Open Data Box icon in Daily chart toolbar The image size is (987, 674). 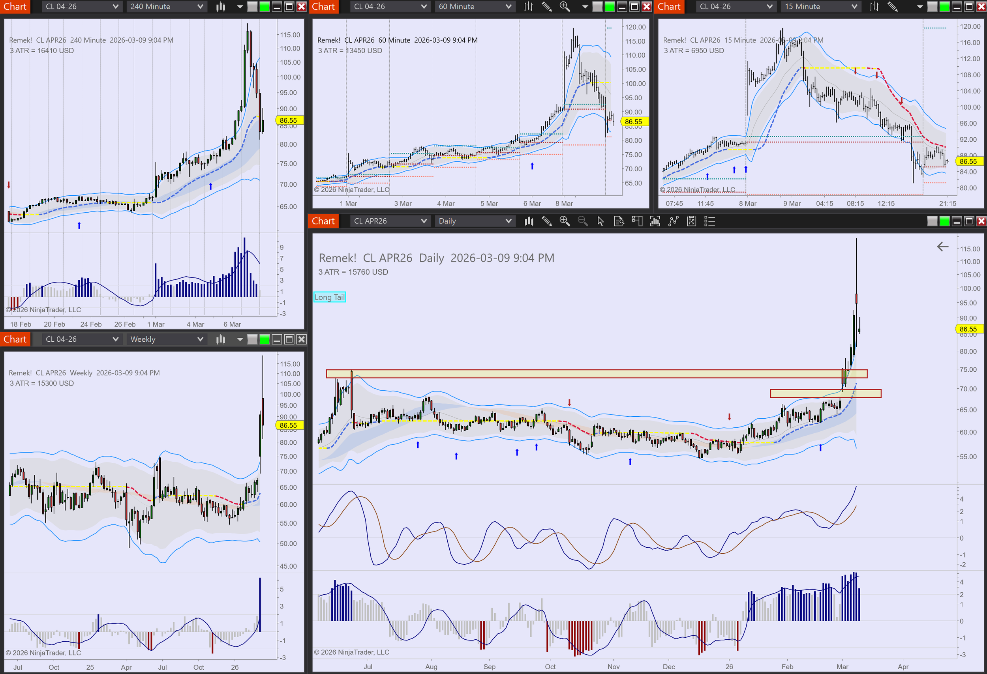point(619,221)
